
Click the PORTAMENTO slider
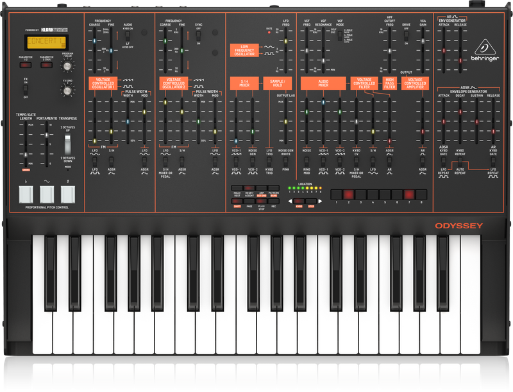click(x=47, y=135)
